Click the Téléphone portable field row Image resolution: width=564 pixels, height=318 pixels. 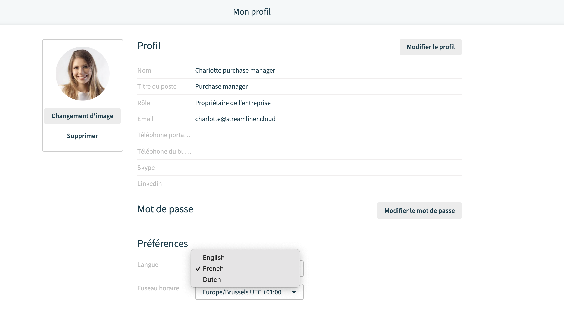[x=299, y=135]
